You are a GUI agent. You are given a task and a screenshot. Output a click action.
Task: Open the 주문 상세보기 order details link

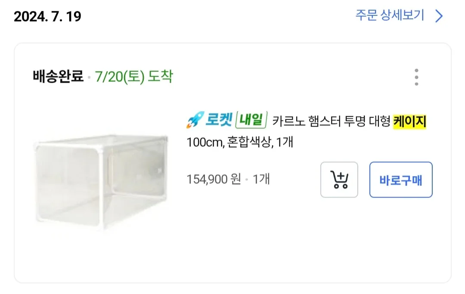pos(390,16)
